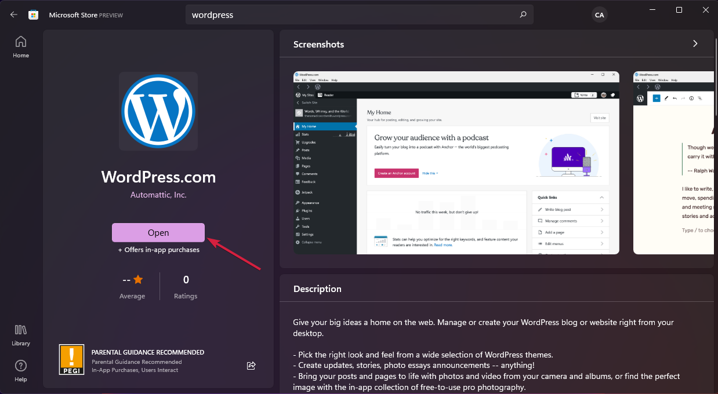
Task: Open Help from the sidebar
Action: [21, 371]
